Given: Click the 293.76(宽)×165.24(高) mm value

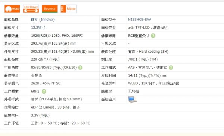Looking at the screenshot, I should click(53, 43).
